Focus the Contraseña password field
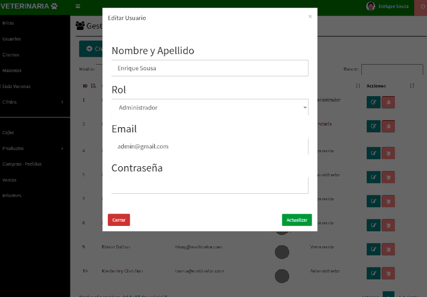The height and width of the screenshot is (297, 427). (210, 185)
